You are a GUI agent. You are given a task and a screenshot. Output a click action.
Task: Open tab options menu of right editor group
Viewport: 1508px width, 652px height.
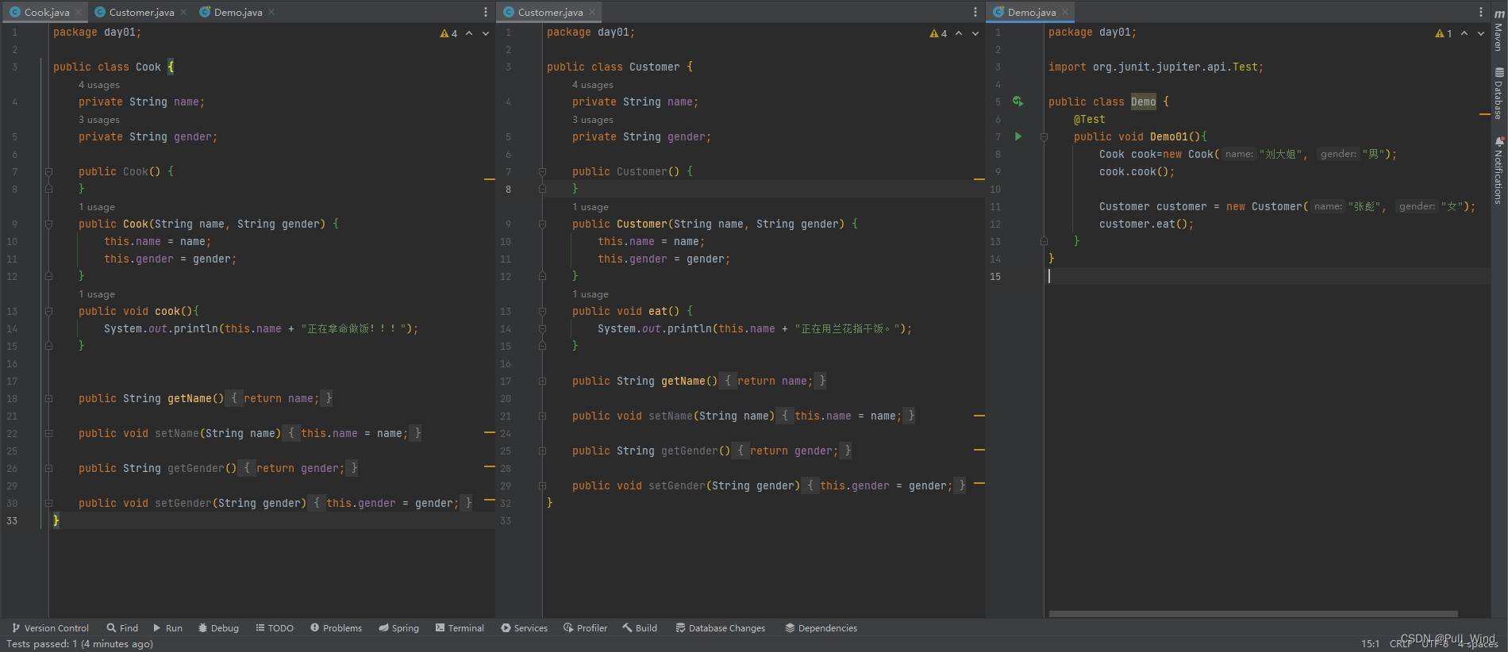click(1481, 12)
